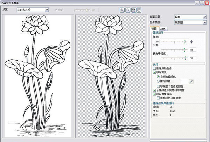Toggle the 移除对象重叠 checkbox
This screenshot has width=210, height=142.
(x=155, y=94)
